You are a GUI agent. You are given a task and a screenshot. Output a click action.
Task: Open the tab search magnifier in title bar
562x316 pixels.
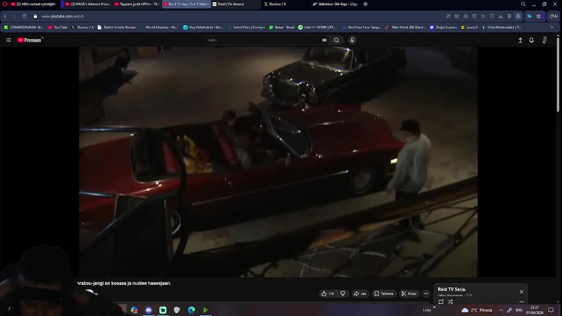pyautogui.click(x=523, y=4)
